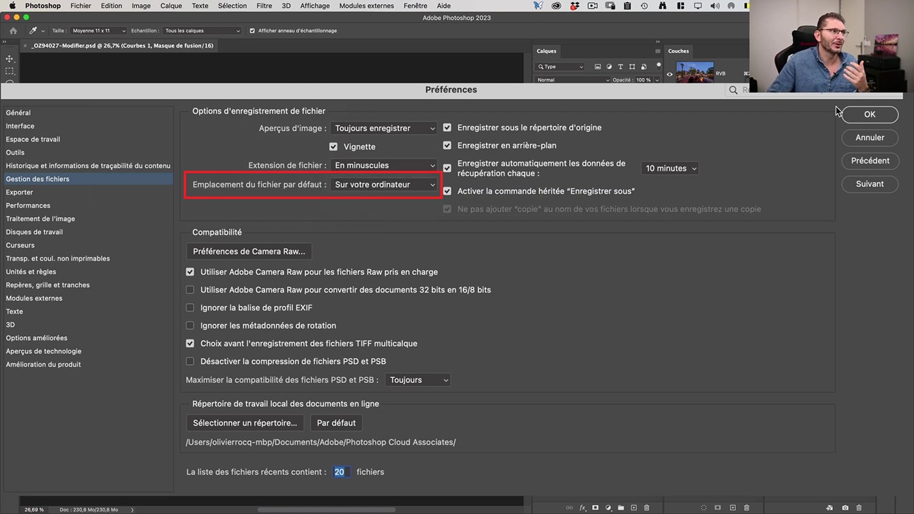Open the Filtre menu
The width and height of the screenshot is (914, 514).
click(x=264, y=6)
